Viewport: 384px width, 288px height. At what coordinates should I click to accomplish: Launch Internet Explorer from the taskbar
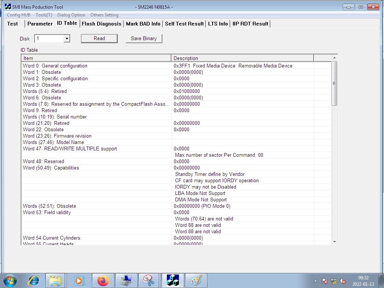(x=33, y=280)
